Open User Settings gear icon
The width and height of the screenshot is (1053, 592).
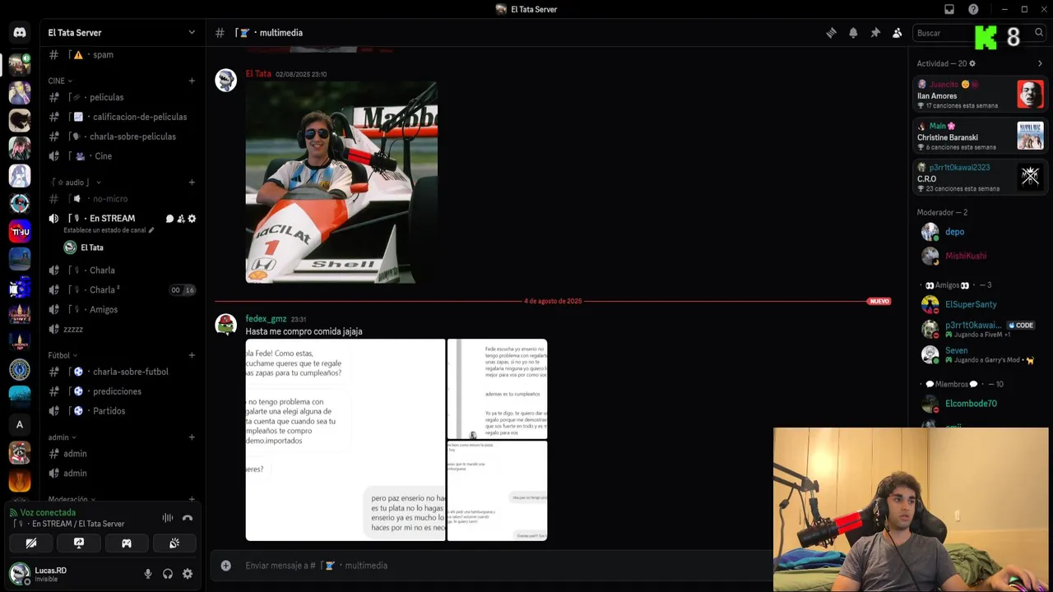point(188,574)
